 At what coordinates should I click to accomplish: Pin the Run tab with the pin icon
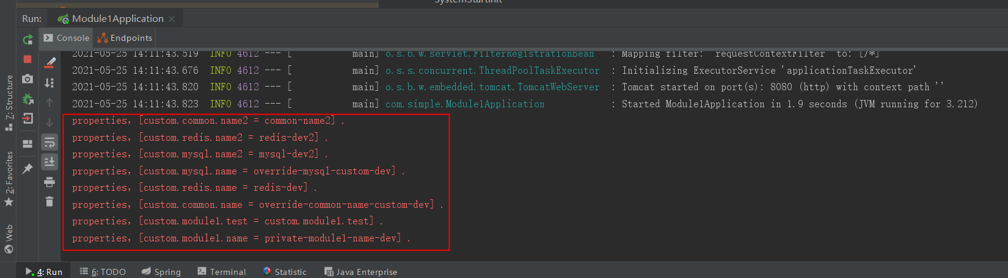[27, 168]
